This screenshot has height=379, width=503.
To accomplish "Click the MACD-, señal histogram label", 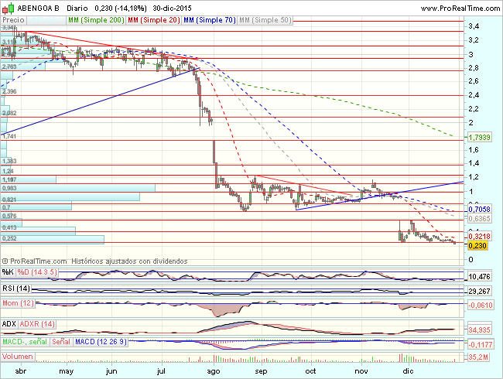I will tap(25, 342).
